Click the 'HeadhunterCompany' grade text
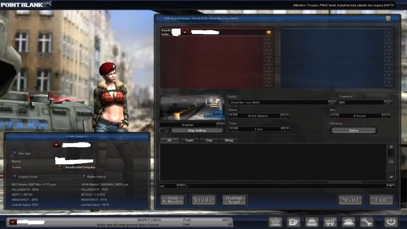407x229 pixels. [x=80, y=167]
